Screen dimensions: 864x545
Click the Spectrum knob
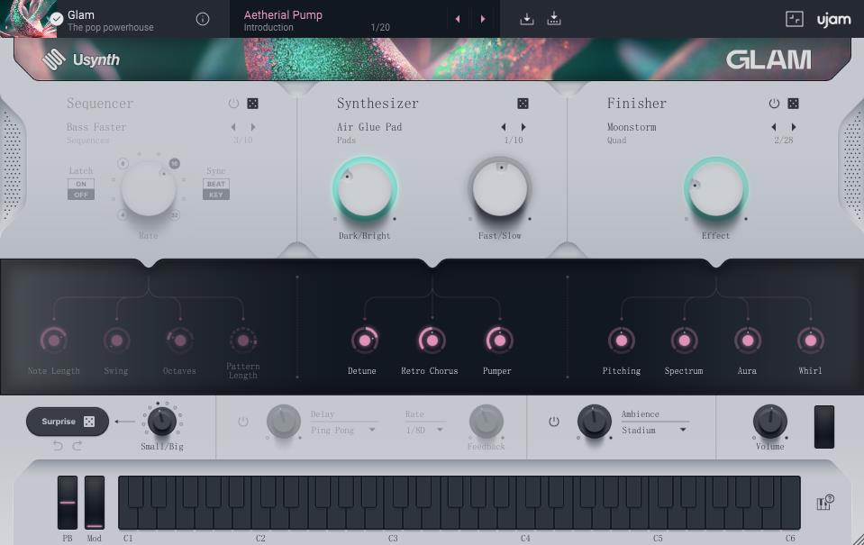coord(685,340)
